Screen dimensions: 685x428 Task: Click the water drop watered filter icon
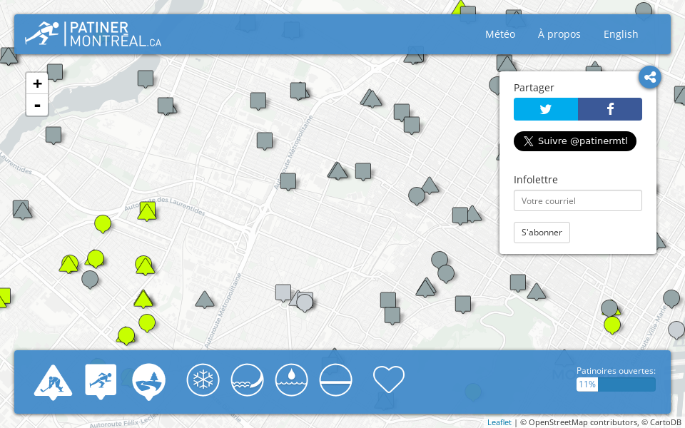(x=292, y=379)
